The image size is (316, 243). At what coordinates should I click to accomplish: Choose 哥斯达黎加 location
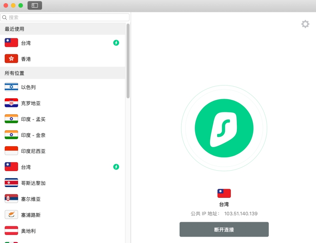[62, 183]
